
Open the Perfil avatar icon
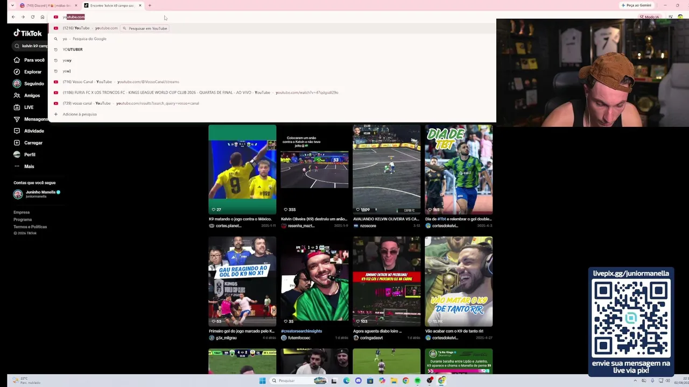coord(17,154)
